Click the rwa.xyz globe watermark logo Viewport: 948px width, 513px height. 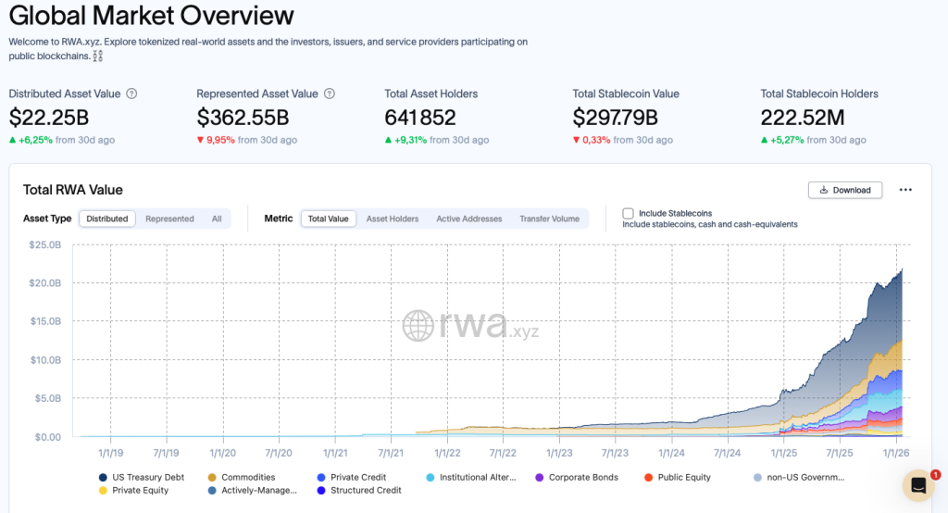click(x=418, y=325)
